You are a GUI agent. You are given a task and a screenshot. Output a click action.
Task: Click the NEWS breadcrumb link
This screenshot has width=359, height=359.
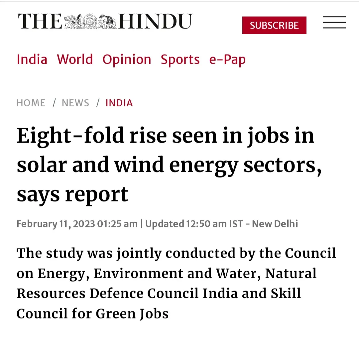click(75, 103)
